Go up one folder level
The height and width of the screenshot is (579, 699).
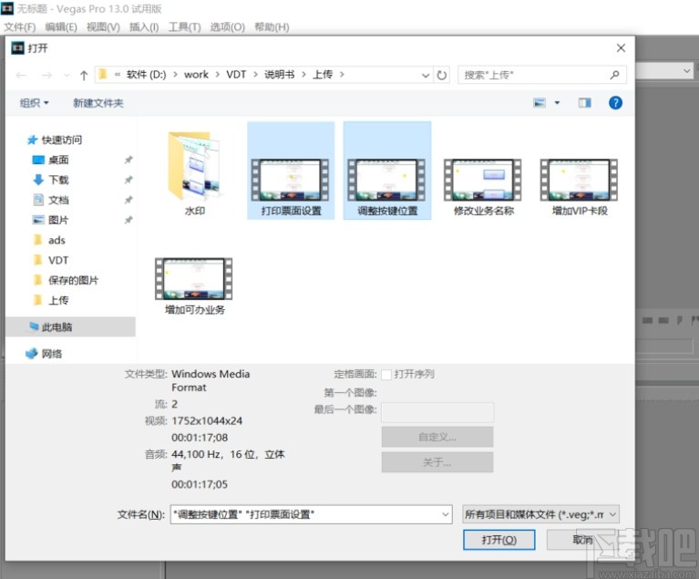click(x=84, y=75)
